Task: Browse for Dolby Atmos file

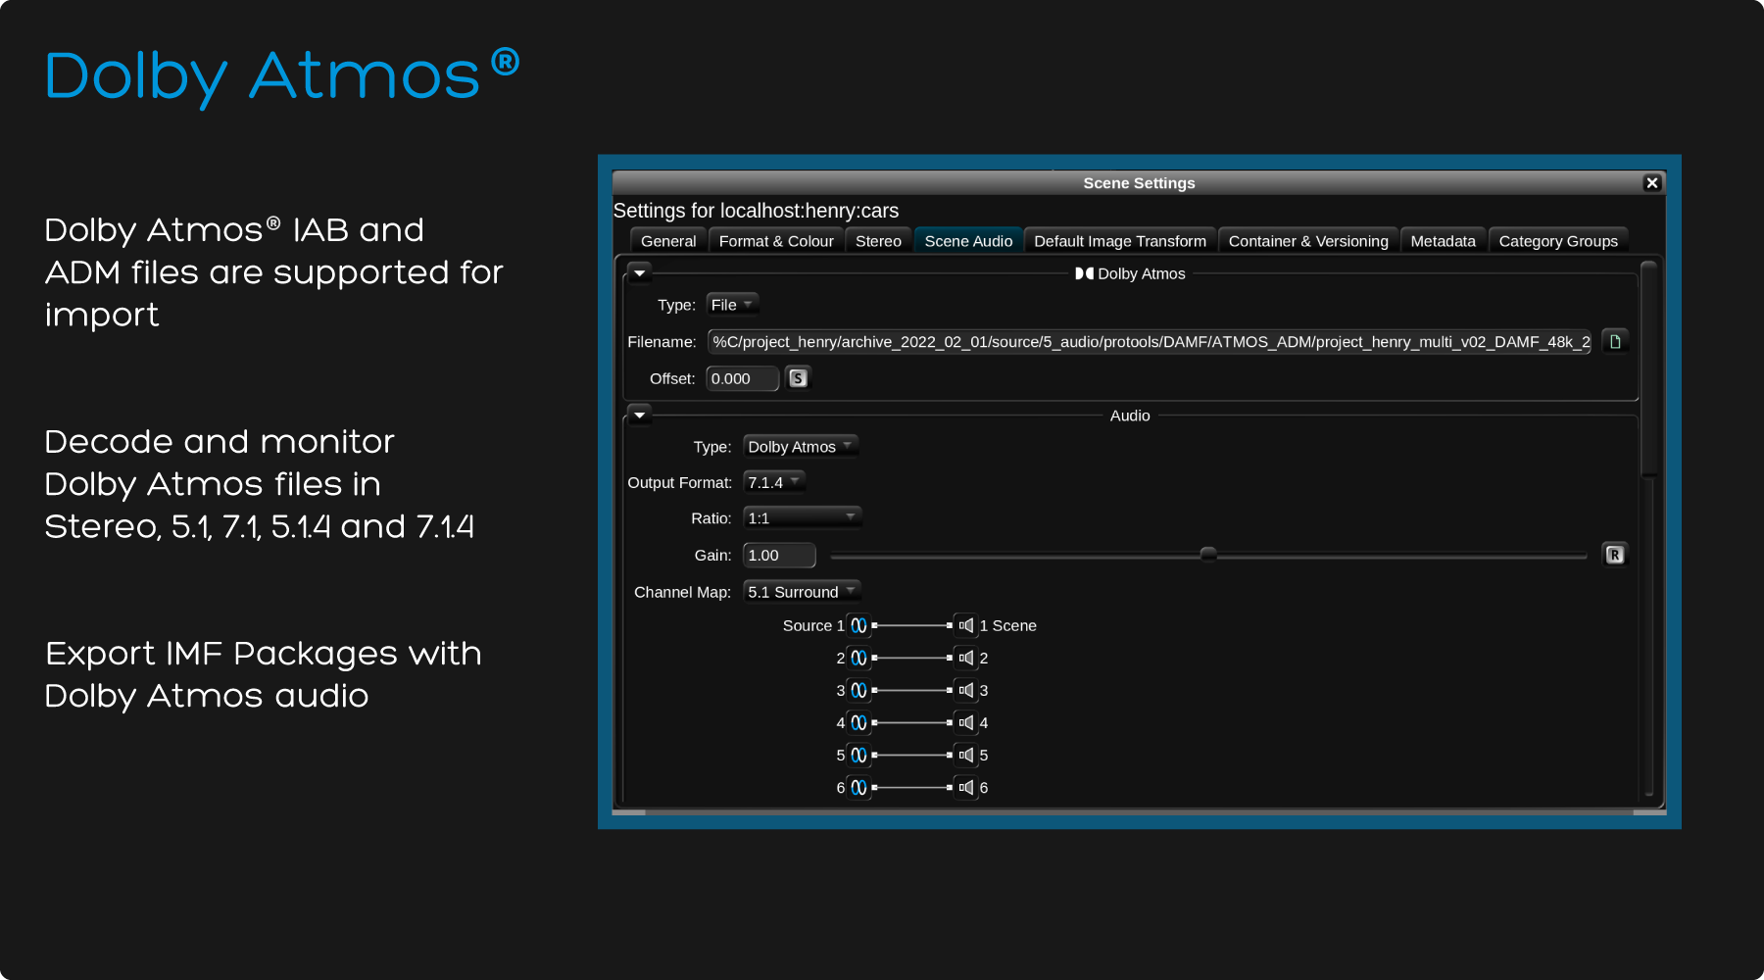Action: click(x=1615, y=341)
